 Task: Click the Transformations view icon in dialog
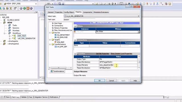coord(51,71)
